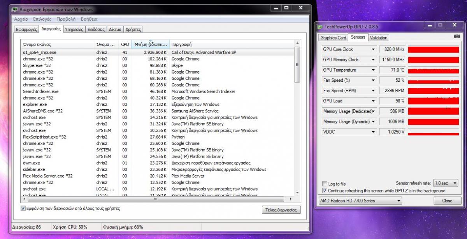Open the GPU Memory Clock sensor dropdown
467x239 pixels.
tap(373, 60)
